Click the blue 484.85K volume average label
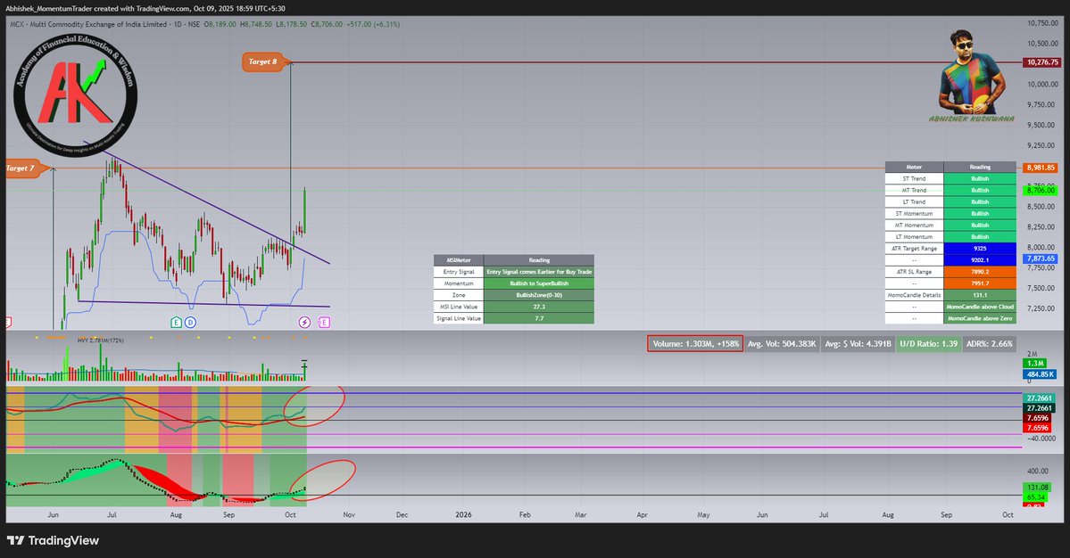 [1040, 374]
